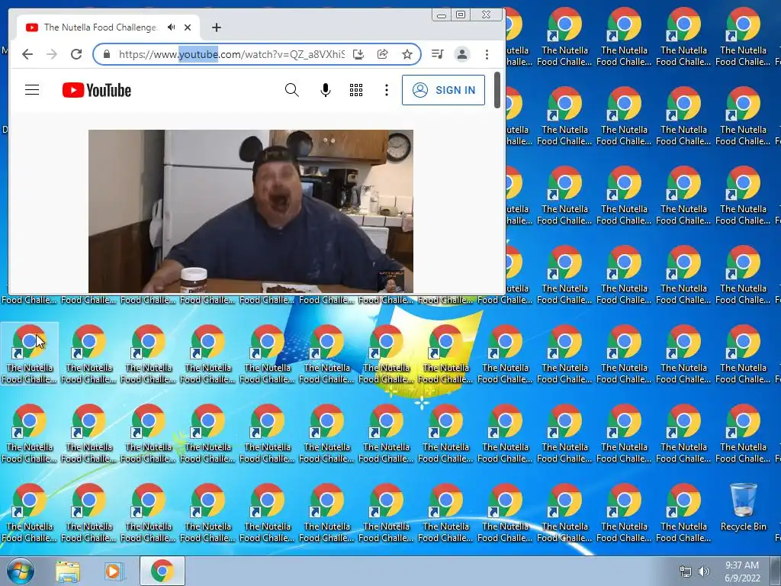
Task: Click the YouTube page vertical scrollbar
Action: [497, 90]
